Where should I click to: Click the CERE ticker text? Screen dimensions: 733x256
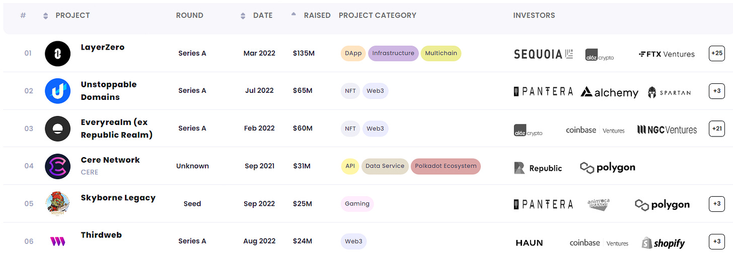[x=90, y=172]
